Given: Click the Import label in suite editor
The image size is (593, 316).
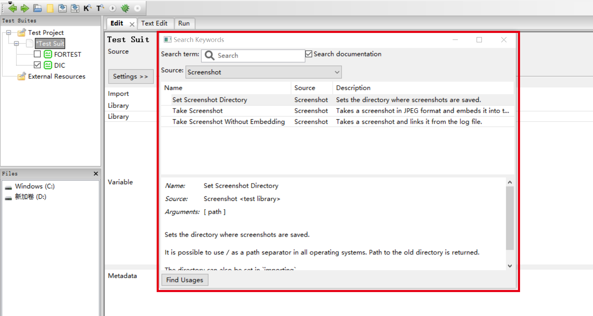Looking at the screenshot, I should click(118, 94).
